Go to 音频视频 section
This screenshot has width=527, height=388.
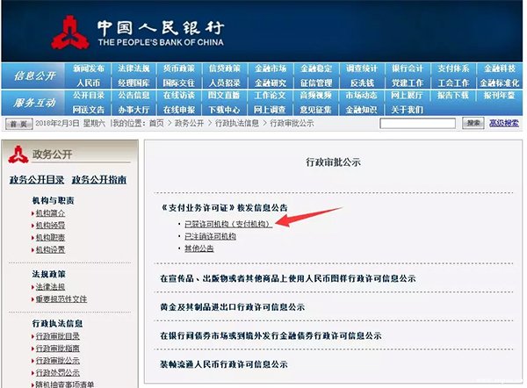pos(316,96)
